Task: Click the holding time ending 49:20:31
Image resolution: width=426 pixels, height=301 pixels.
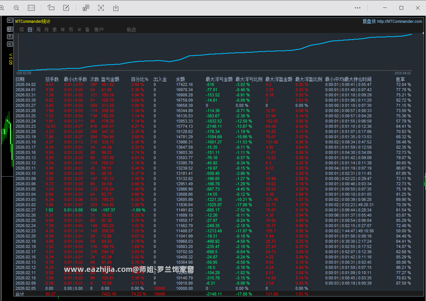Action: point(366,205)
